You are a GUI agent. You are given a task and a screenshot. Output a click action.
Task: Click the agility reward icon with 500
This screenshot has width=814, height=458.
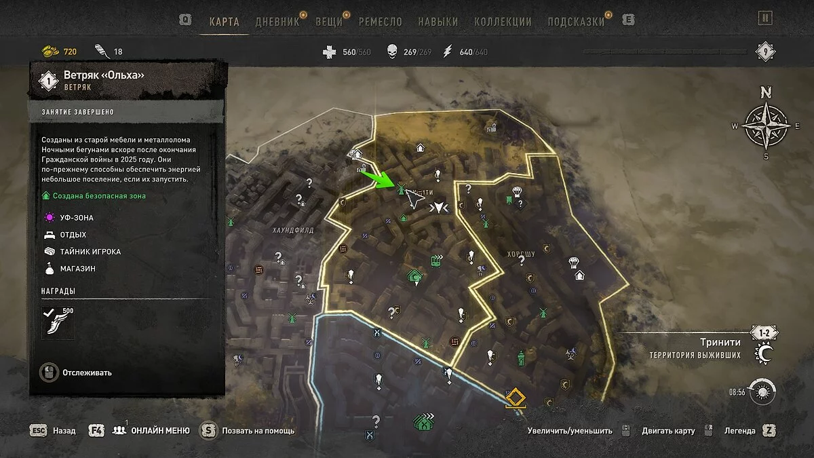(58, 322)
